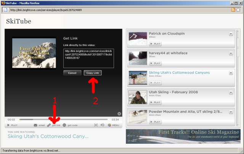Select Skiing Utah's Cottonwood Canyons title
Image resolution: width=244 pixels, height=154 pixels.
coord(179,73)
